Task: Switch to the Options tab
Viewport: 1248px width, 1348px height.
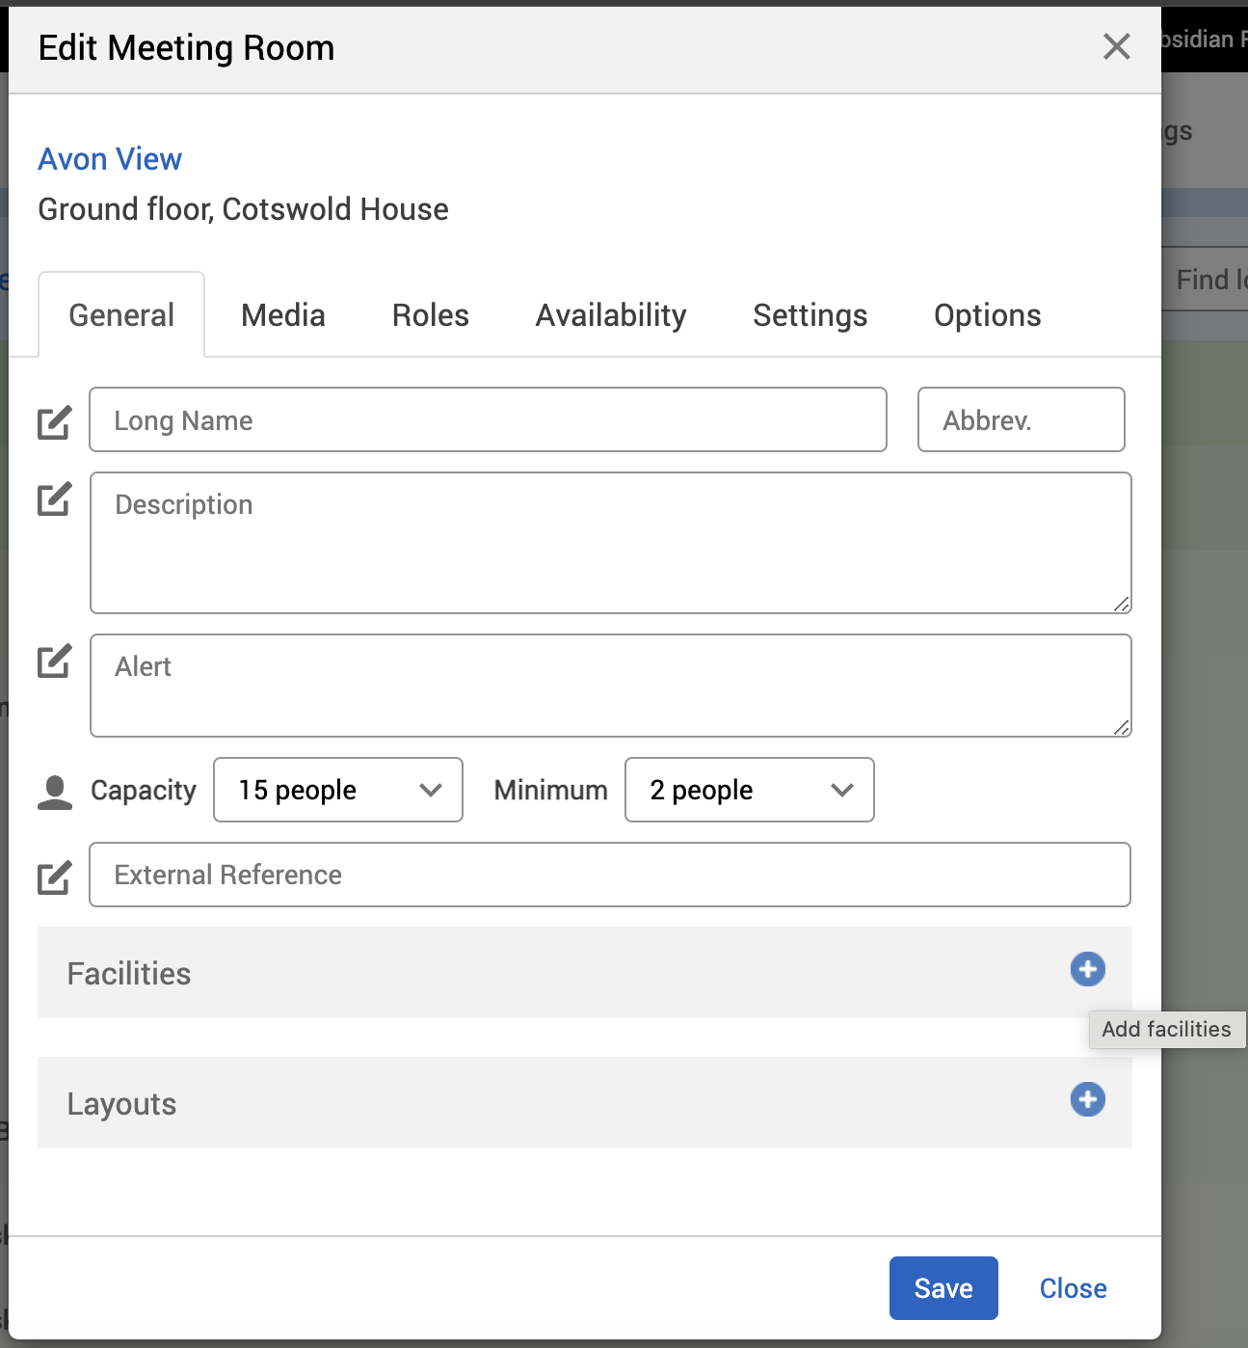Action: (x=987, y=315)
